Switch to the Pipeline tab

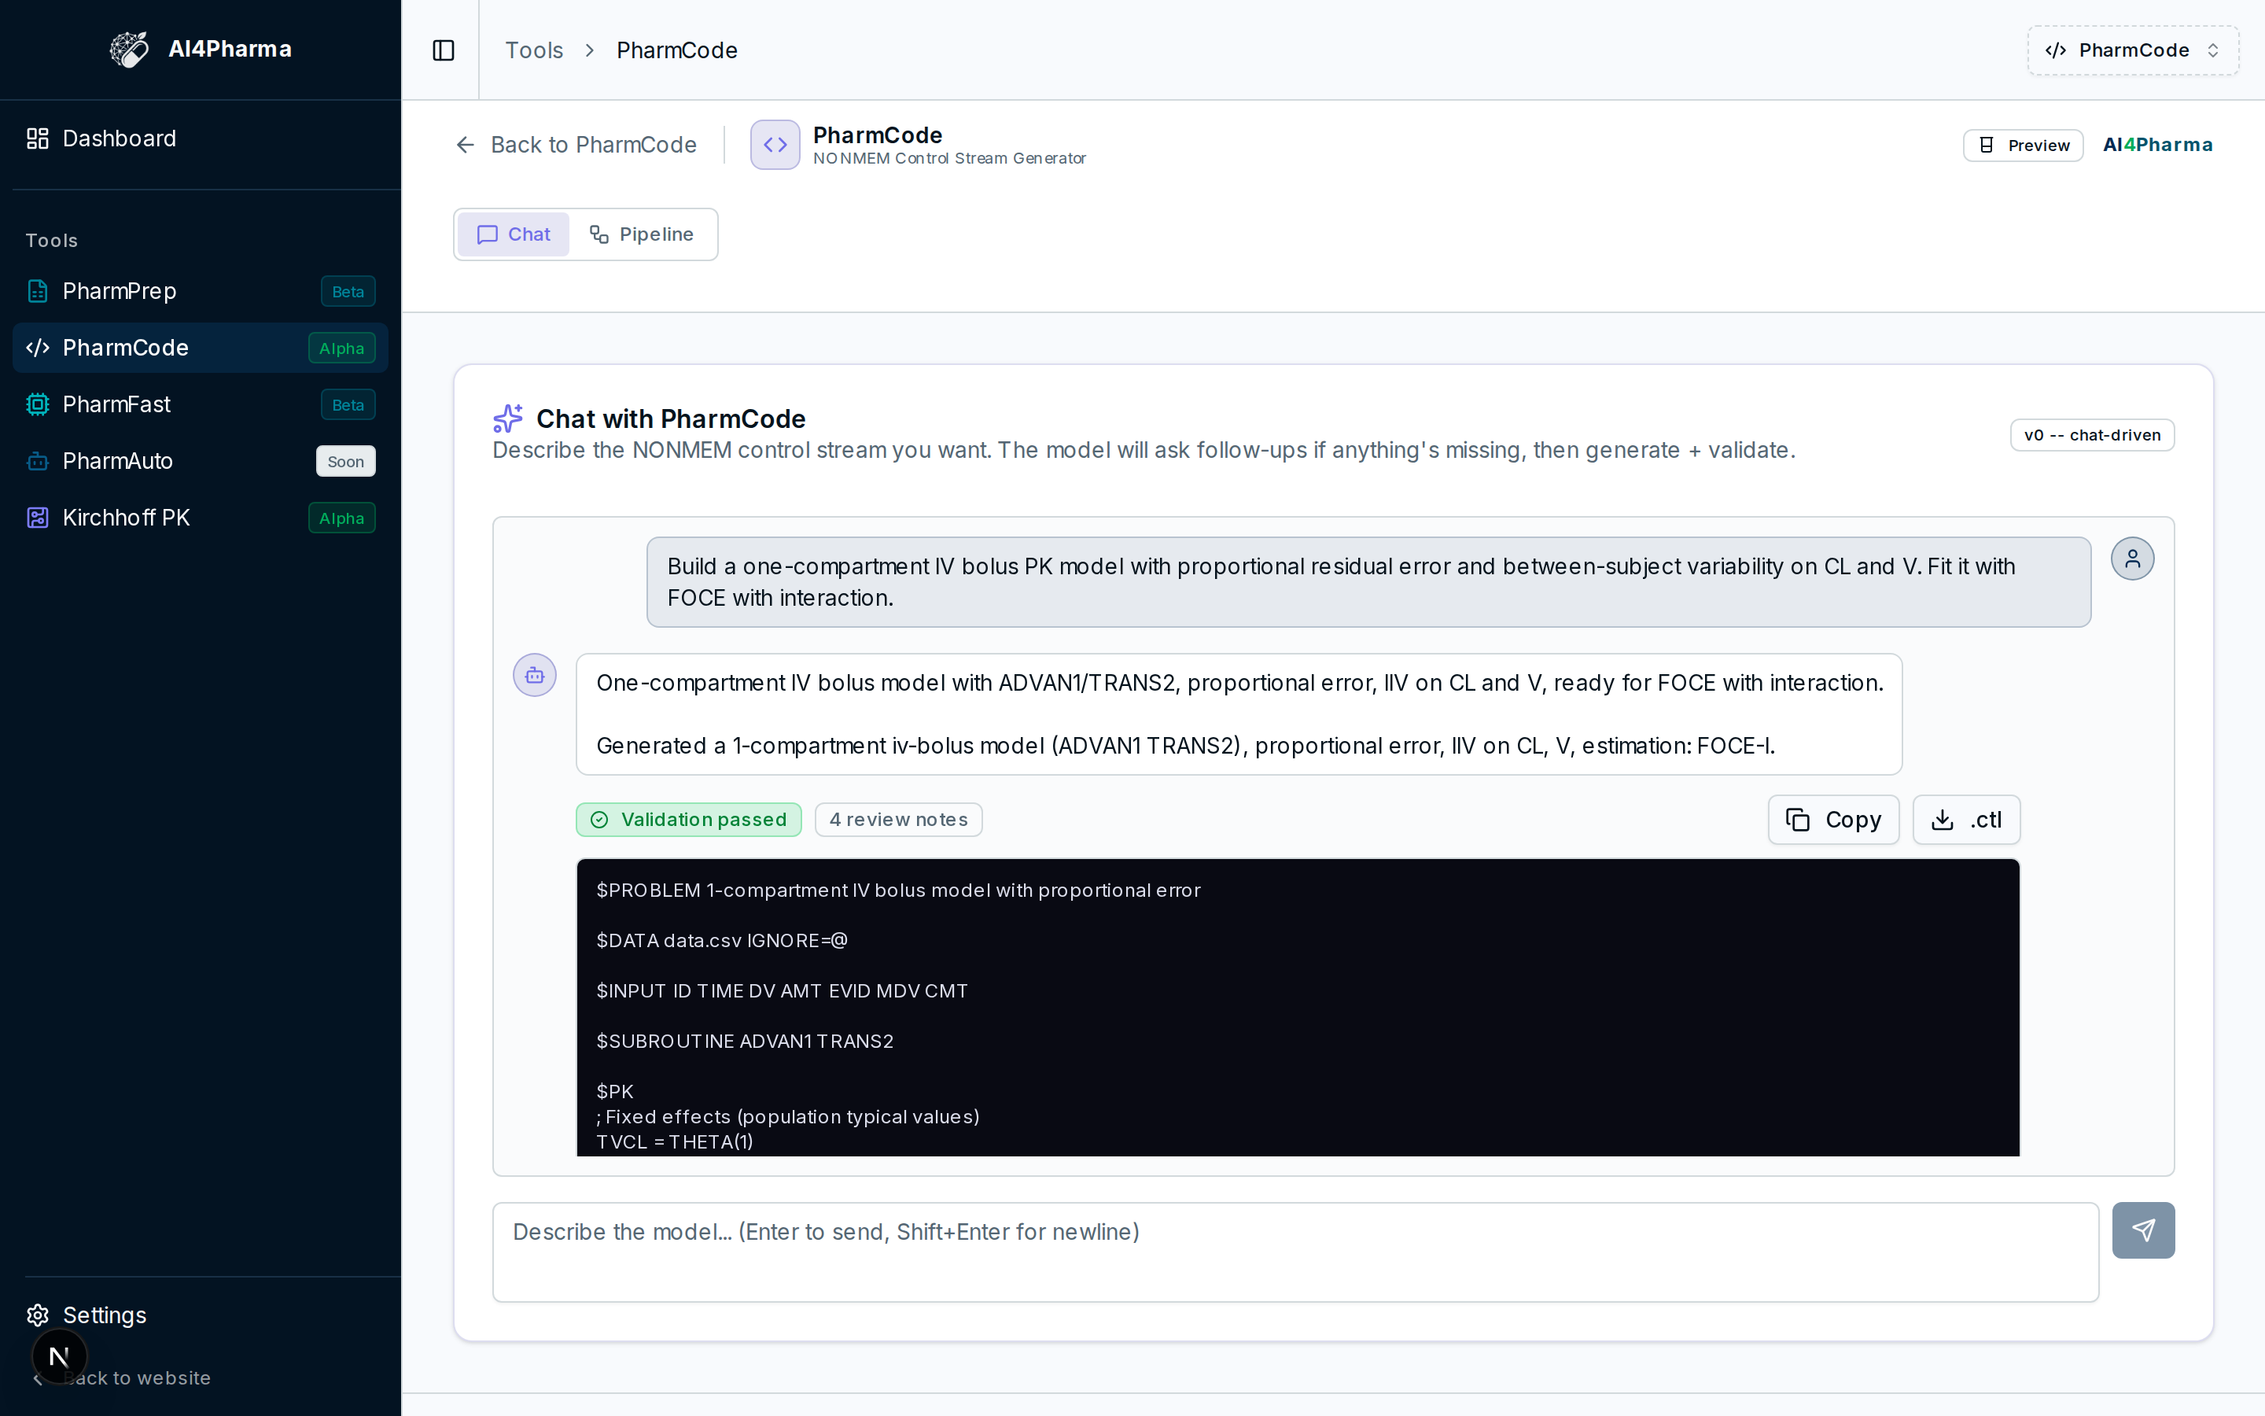(x=641, y=234)
